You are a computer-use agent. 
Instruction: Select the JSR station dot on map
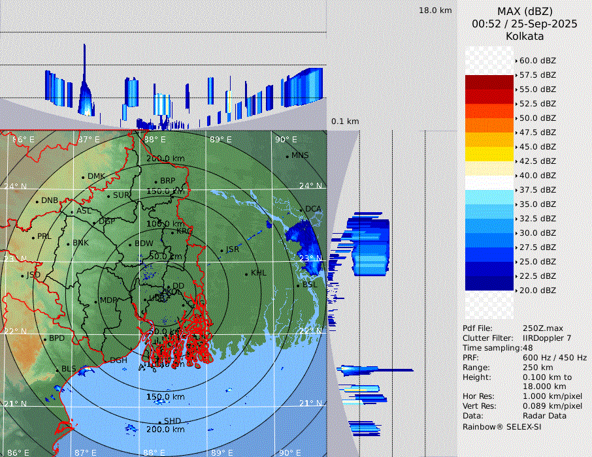click(221, 251)
